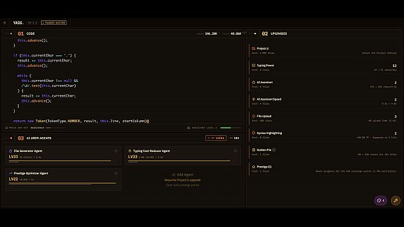Click the Syntax Highlighting icon
Image resolution: width=404 pixels, height=227 pixels.
pos(254,133)
